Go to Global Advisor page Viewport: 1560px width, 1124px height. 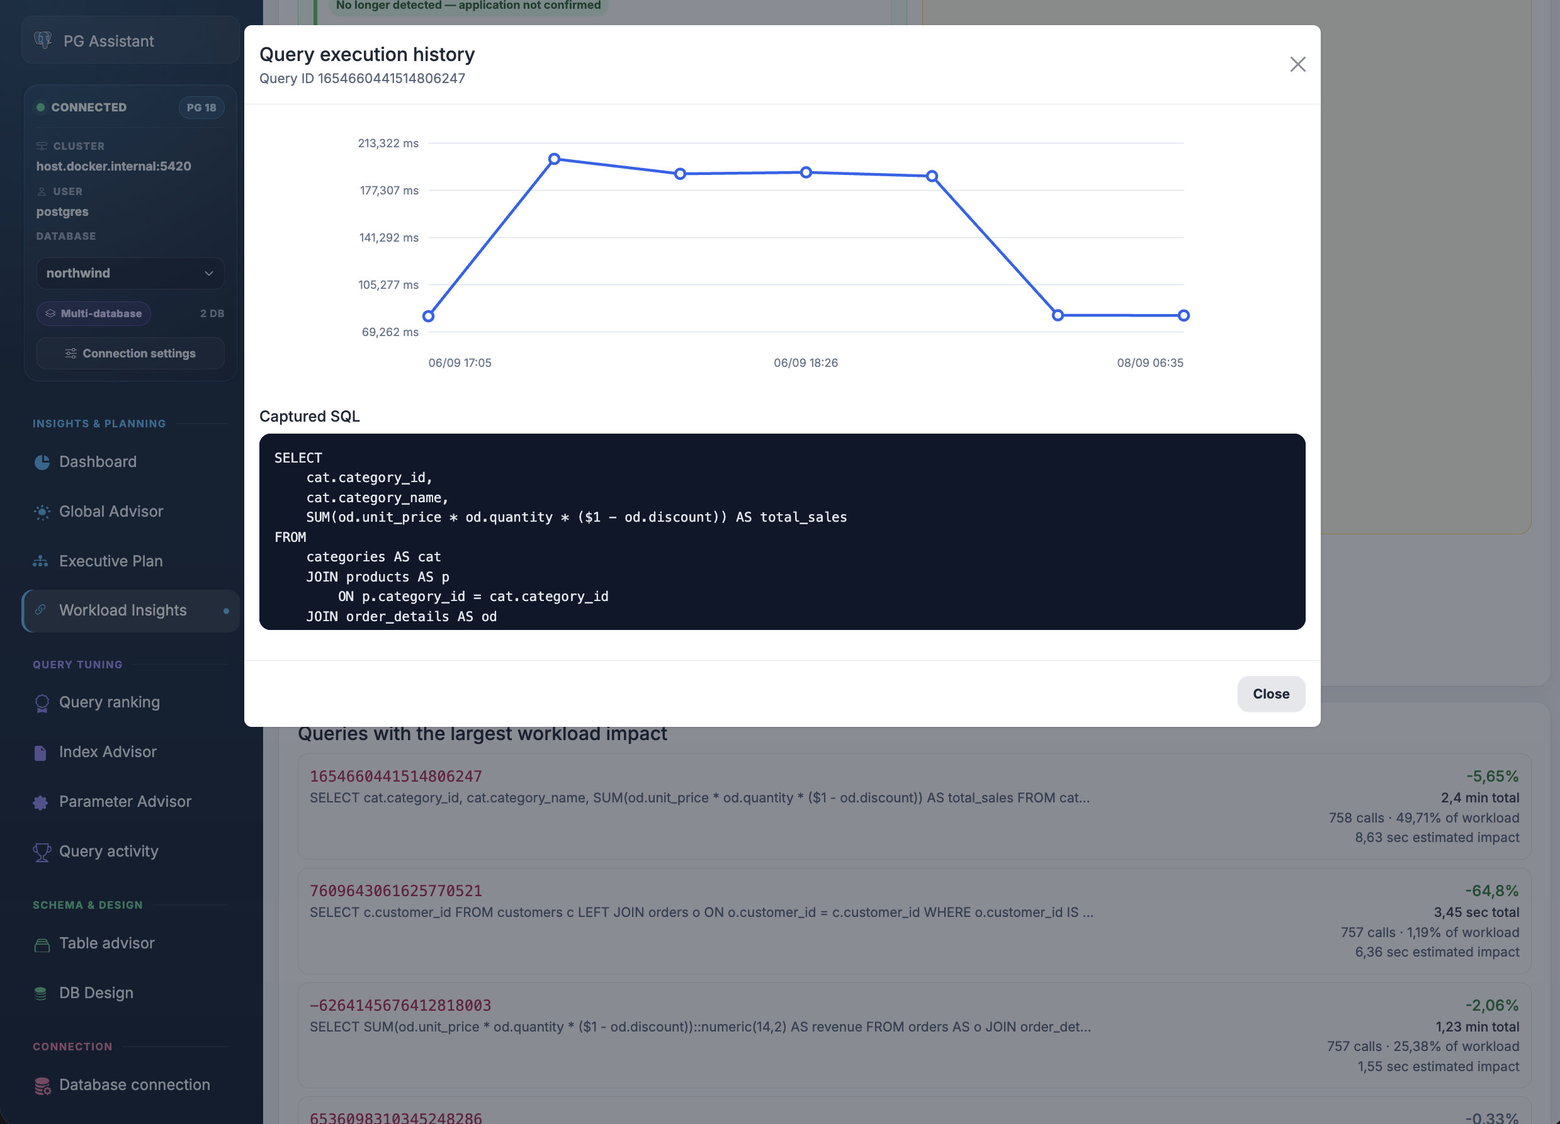click(x=130, y=512)
